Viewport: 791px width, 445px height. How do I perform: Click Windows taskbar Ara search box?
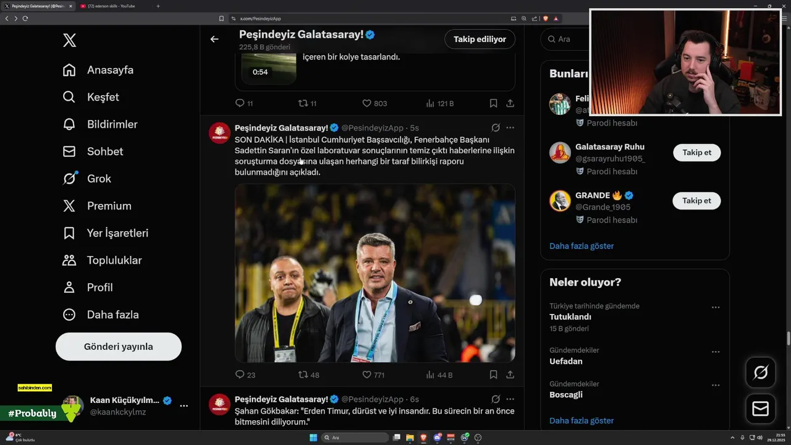pyautogui.click(x=355, y=438)
